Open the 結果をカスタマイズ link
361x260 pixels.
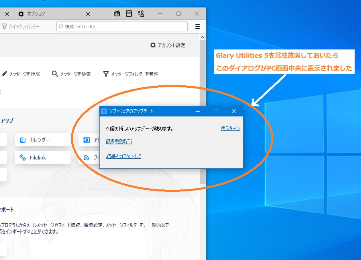click(124, 156)
